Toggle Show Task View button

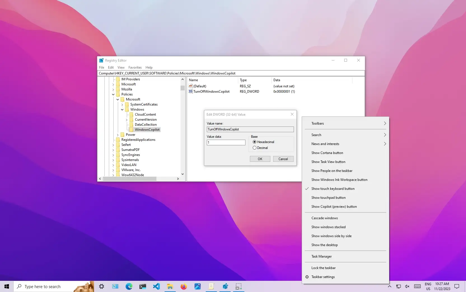(345, 162)
